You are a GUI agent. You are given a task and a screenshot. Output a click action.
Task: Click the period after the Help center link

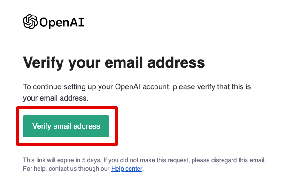[x=143, y=170]
